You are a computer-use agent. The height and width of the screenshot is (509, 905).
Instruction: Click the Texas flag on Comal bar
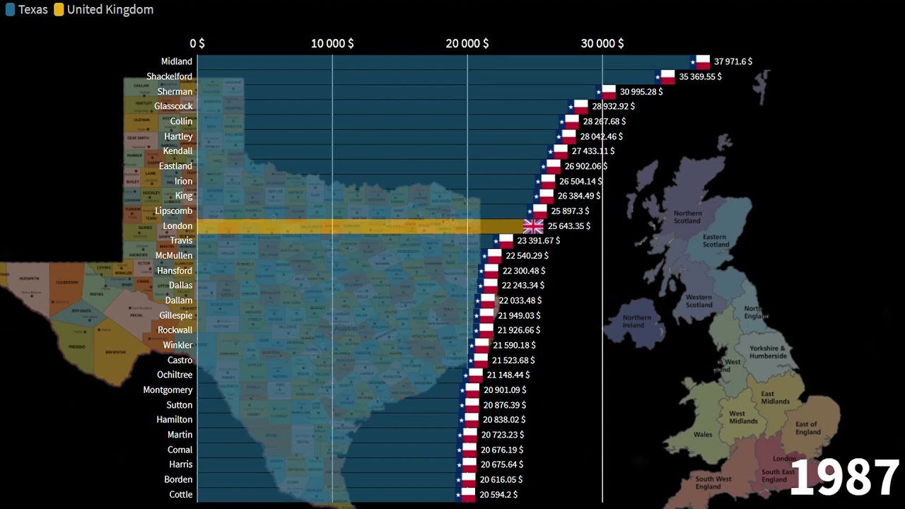(466, 450)
